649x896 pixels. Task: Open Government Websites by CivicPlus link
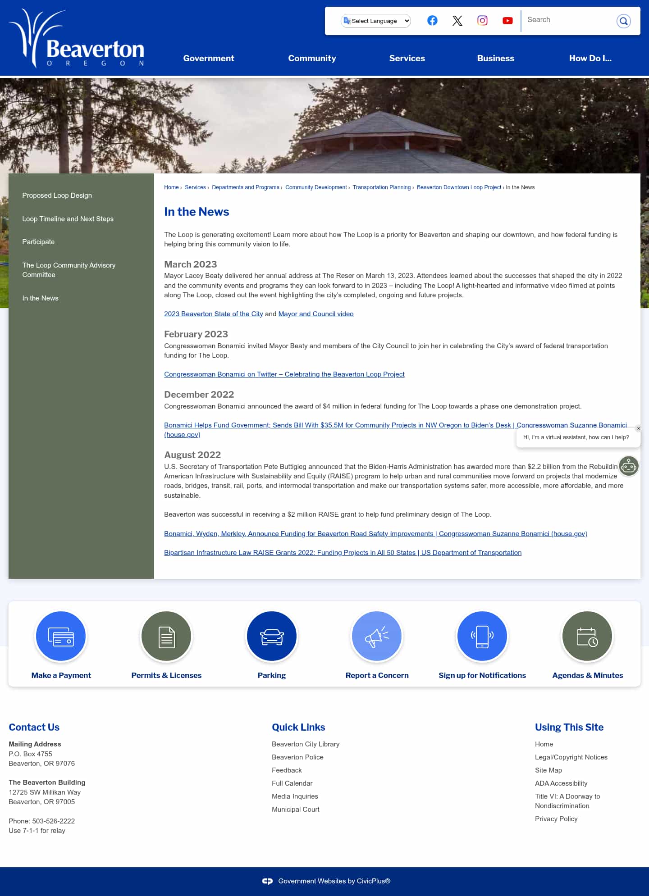tap(334, 881)
